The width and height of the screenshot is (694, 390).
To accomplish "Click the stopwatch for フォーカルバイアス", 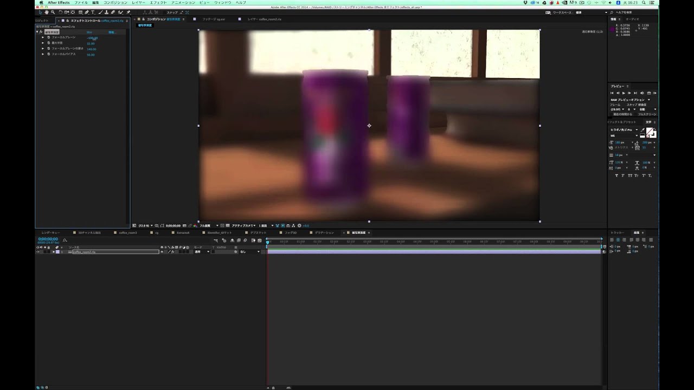I will (48, 54).
